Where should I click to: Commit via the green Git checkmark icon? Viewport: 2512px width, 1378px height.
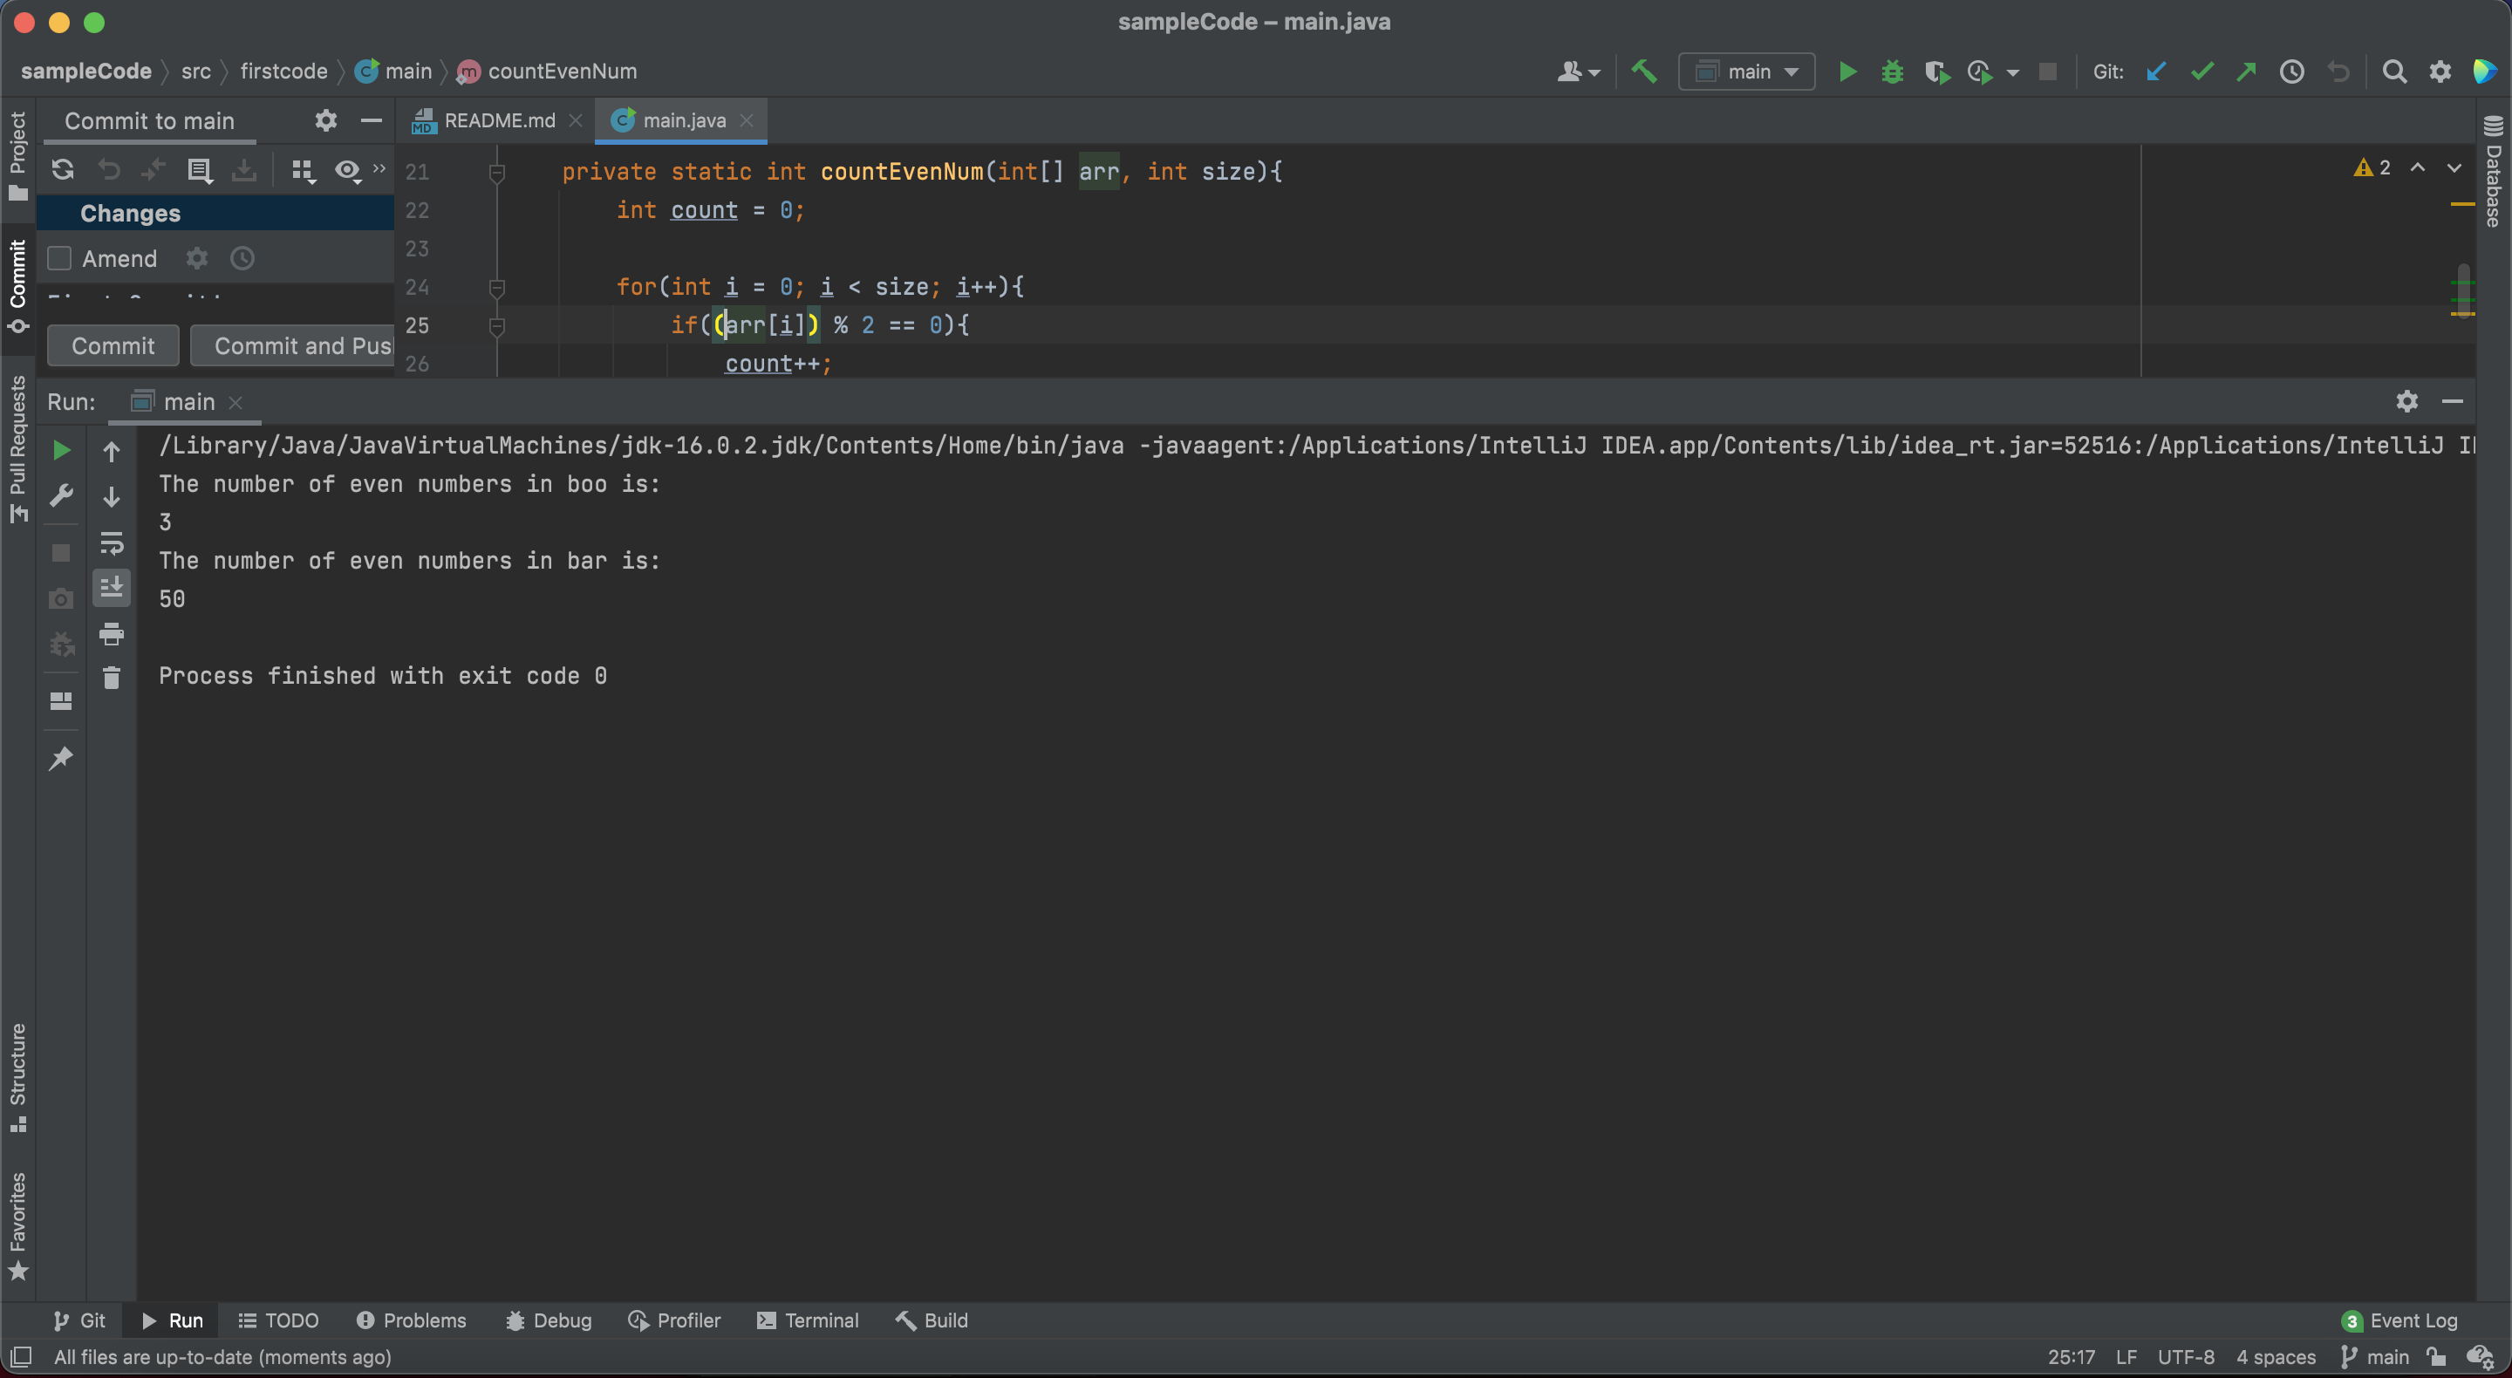[2201, 72]
